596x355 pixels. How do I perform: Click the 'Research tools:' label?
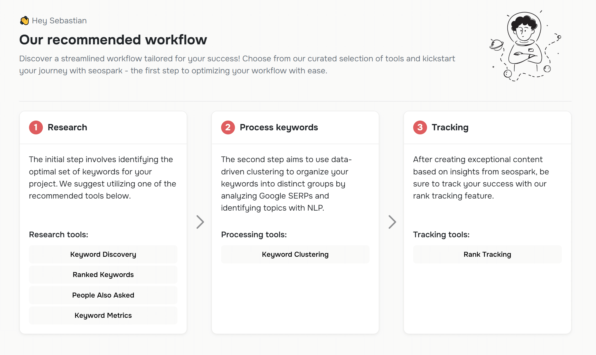tap(59, 234)
